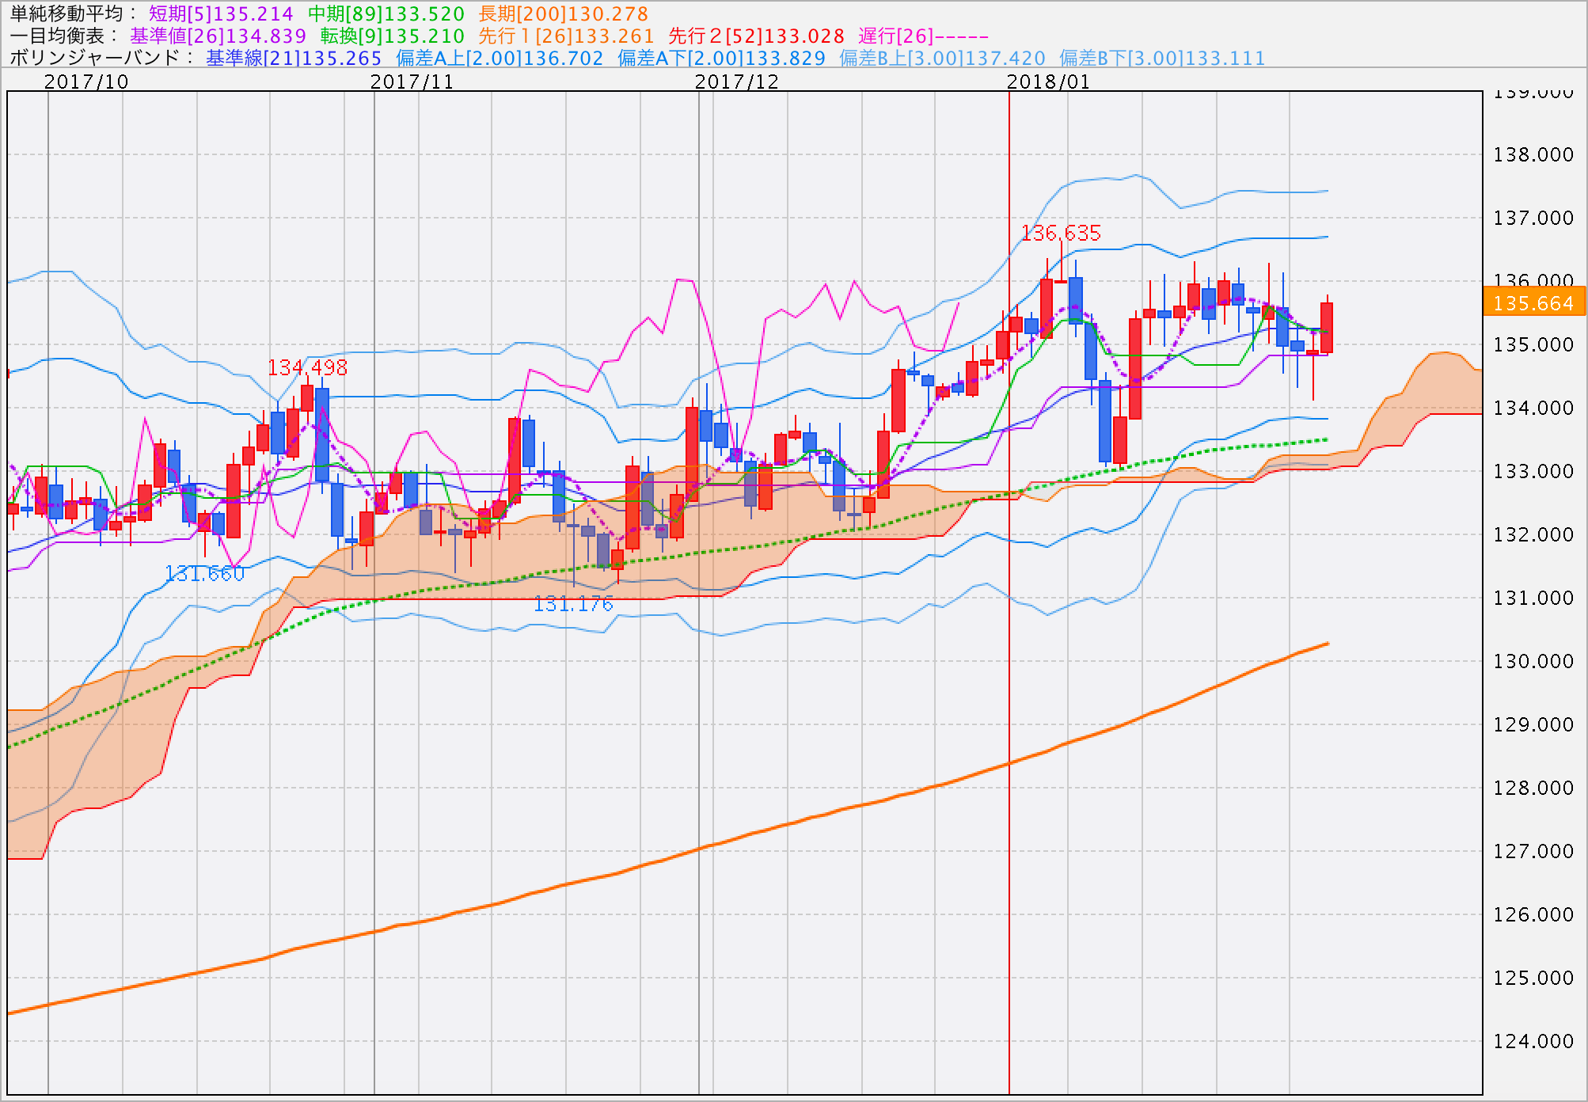Image resolution: width=1588 pixels, height=1102 pixels.
Task: Click the 131.000 price axis label
Action: [x=1533, y=598]
